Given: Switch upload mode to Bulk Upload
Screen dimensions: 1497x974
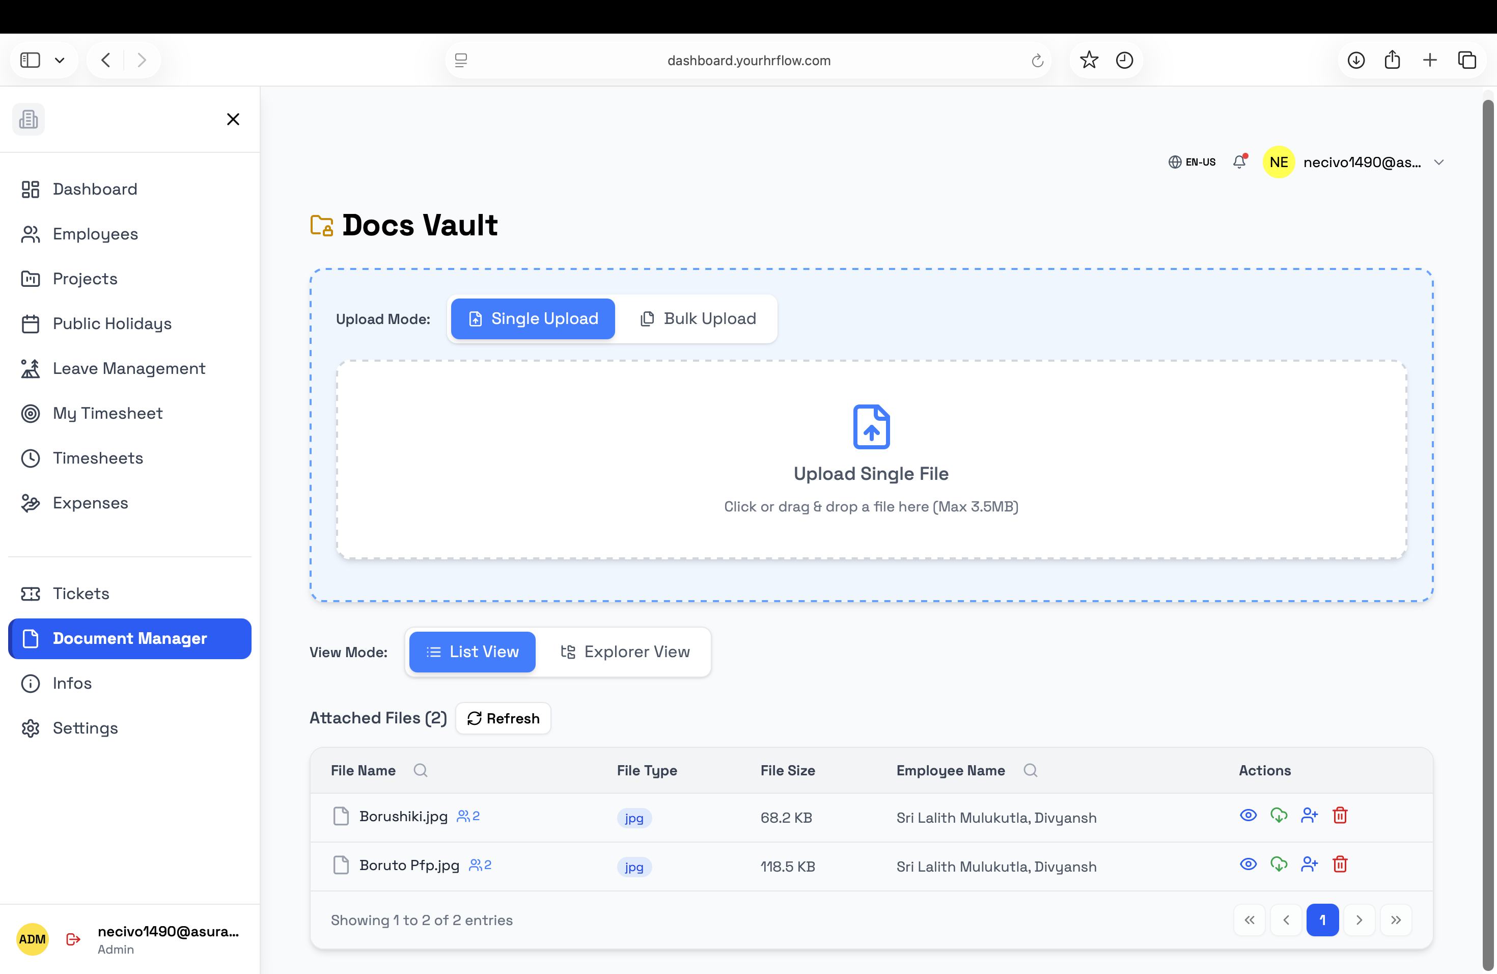Looking at the screenshot, I should click(698, 318).
